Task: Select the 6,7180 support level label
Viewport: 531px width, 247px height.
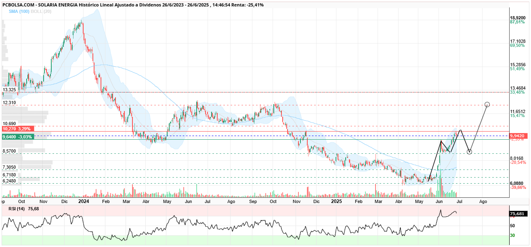Action: pos(9,175)
